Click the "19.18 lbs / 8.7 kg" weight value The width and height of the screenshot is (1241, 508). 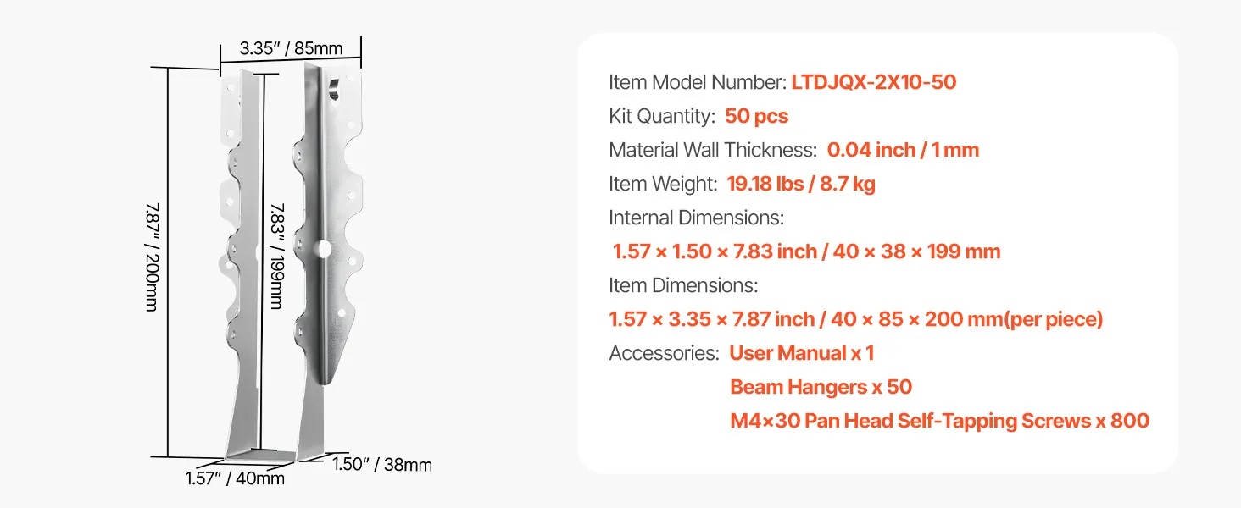point(801,184)
